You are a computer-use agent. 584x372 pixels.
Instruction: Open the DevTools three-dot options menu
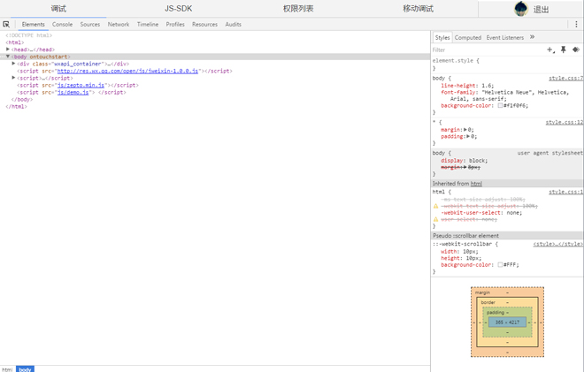pos(576,25)
